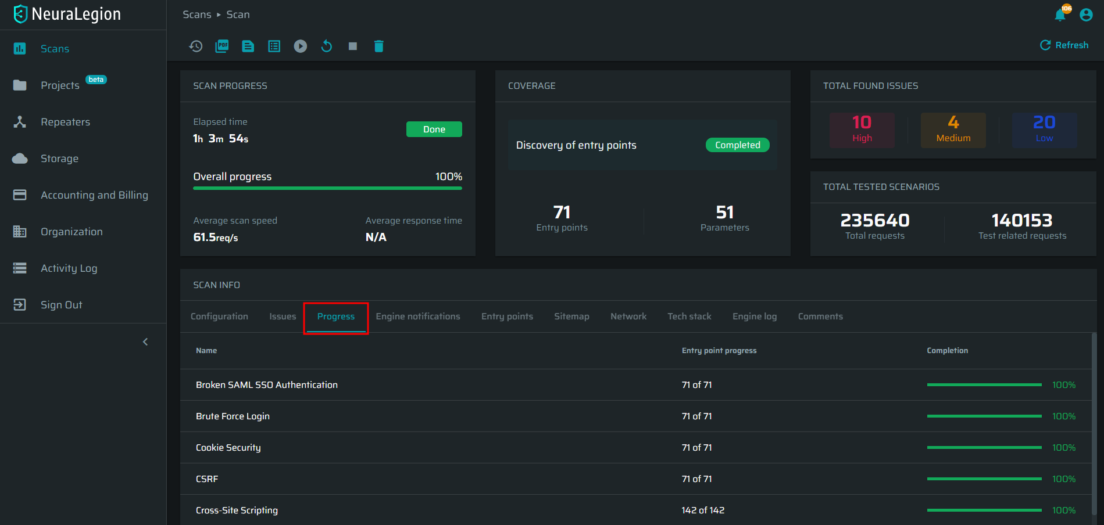Click the play scan icon
The width and height of the screenshot is (1104, 525).
[301, 46]
